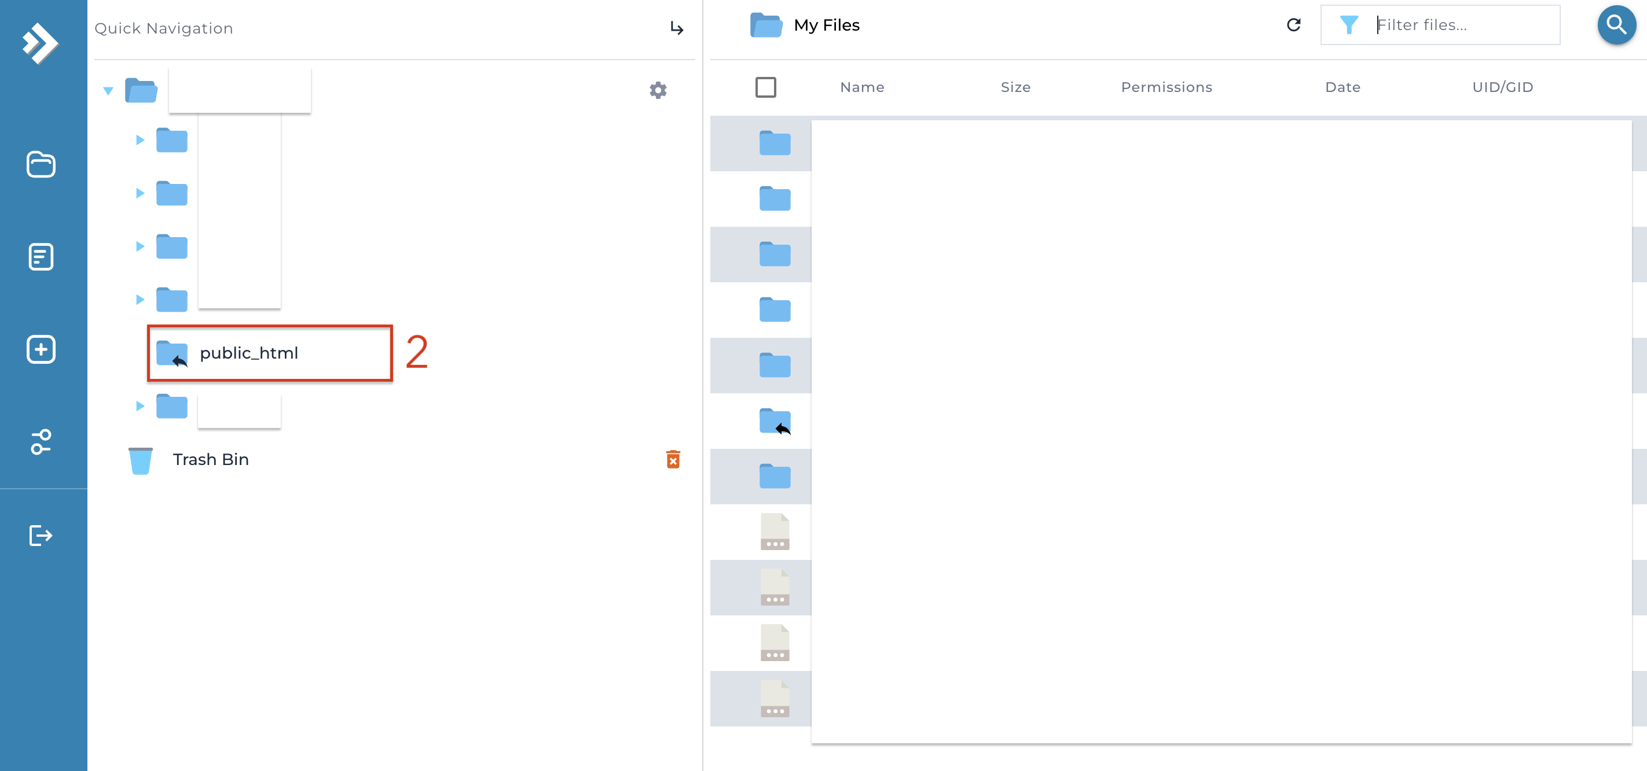Viewport: 1647px width, 771px height.
Task: Expand the folder below public_html
Action: click(x=140, y=406)
